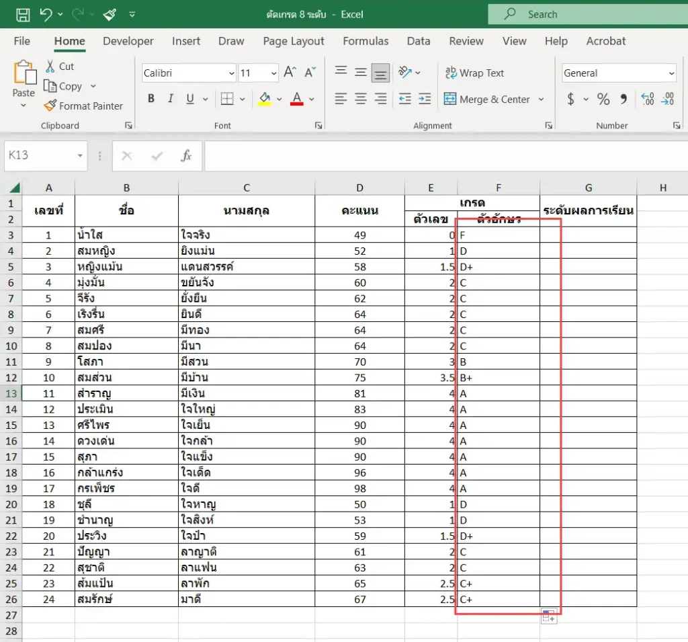
Task: Select the cell containing B+ in row 12
Action: (x=499, y=377)
